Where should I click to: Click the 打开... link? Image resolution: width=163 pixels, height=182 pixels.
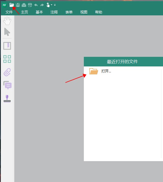pos(106,71)
